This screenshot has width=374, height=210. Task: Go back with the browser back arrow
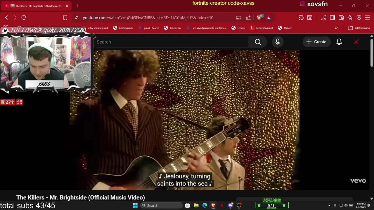pyautogui.click(x=6, y=17)
